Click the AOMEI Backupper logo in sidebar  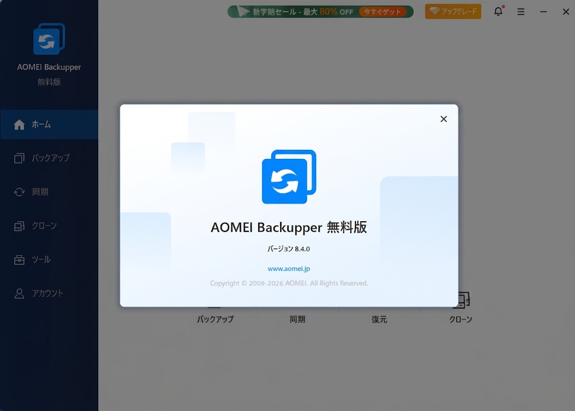point(49,39)
